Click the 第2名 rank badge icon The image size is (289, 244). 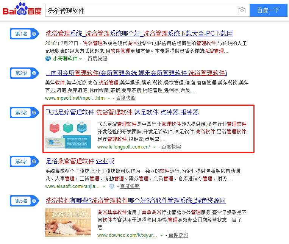[25, 73]
